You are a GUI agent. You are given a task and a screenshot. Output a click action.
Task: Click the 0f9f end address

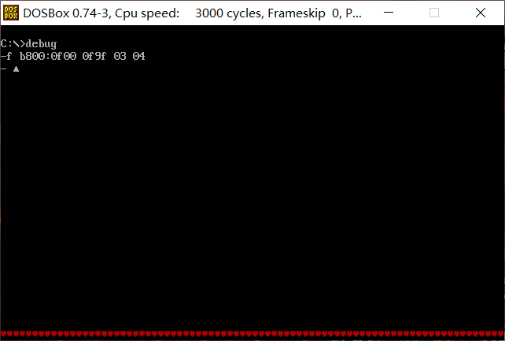[94, 56]
